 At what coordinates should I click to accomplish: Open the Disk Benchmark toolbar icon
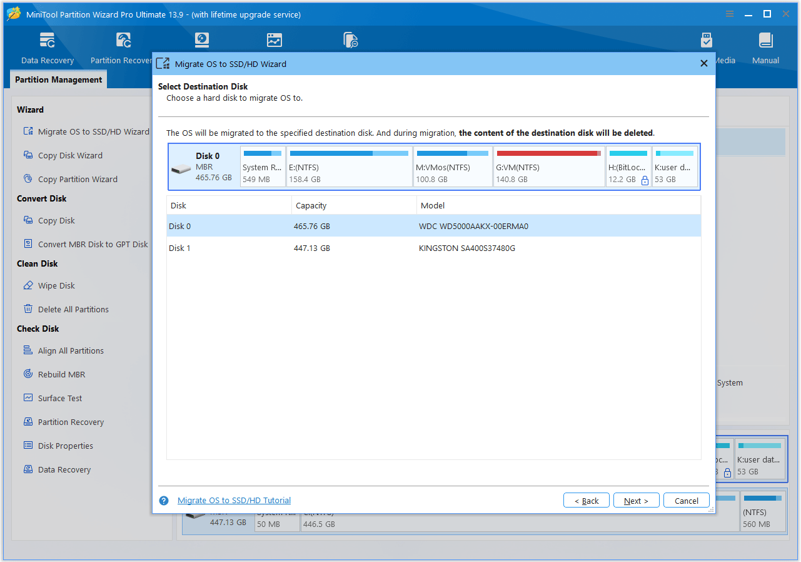click(x=201, y=41)
